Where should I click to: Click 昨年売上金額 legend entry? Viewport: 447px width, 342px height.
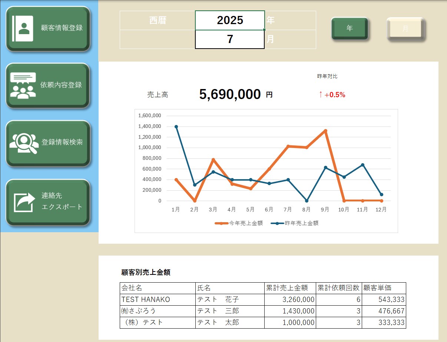[x=295, y=223]
